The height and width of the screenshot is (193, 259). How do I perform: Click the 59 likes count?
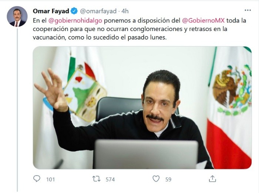pos(168,179)
